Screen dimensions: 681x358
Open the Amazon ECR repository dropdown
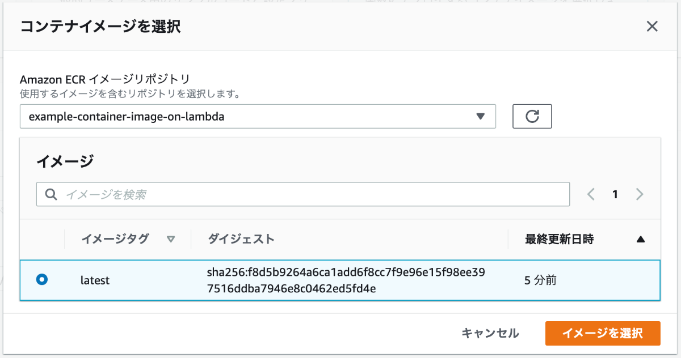258,116
